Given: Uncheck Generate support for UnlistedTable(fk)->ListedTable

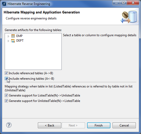Looking at the screenshot, I should pos(6,101).
